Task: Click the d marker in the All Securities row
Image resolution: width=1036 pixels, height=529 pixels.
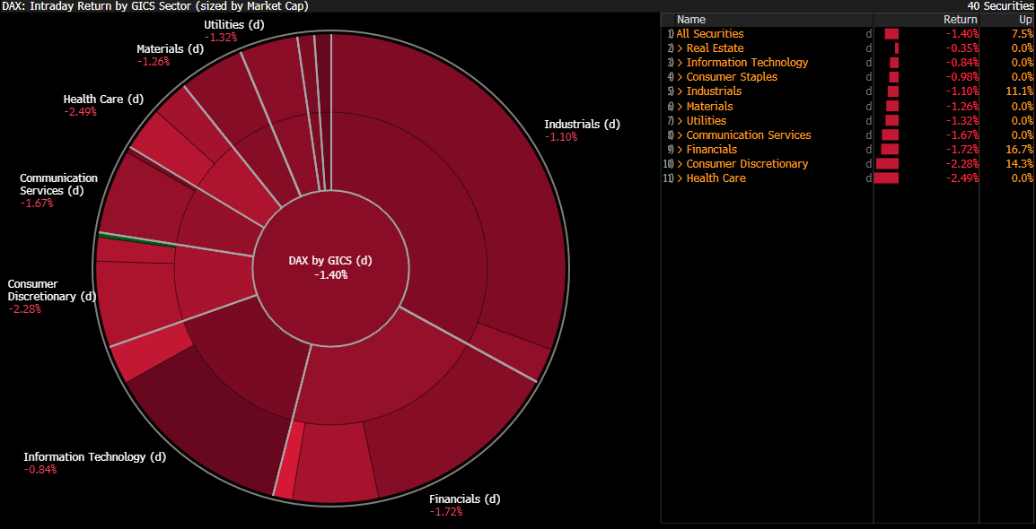Action: (868, 34)
